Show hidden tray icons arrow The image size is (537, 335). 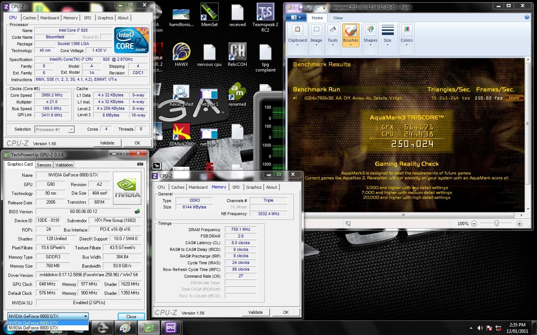pyautogui.click(x=471, y=328)
